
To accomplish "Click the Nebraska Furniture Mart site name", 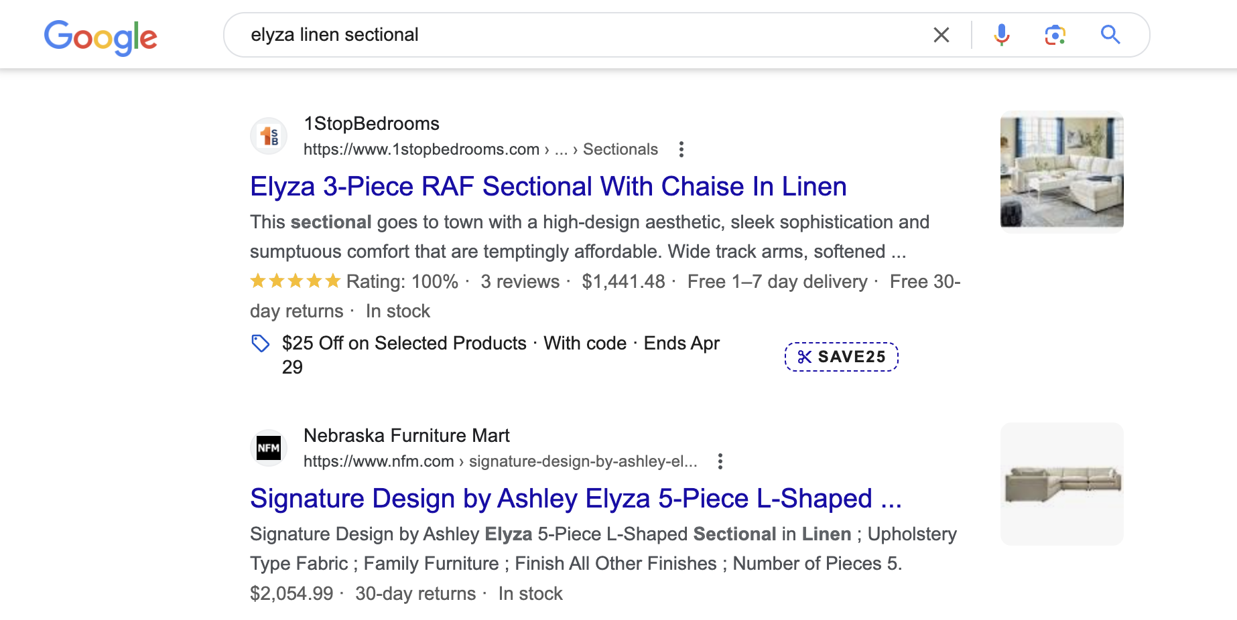I will [x=406, y=436].
